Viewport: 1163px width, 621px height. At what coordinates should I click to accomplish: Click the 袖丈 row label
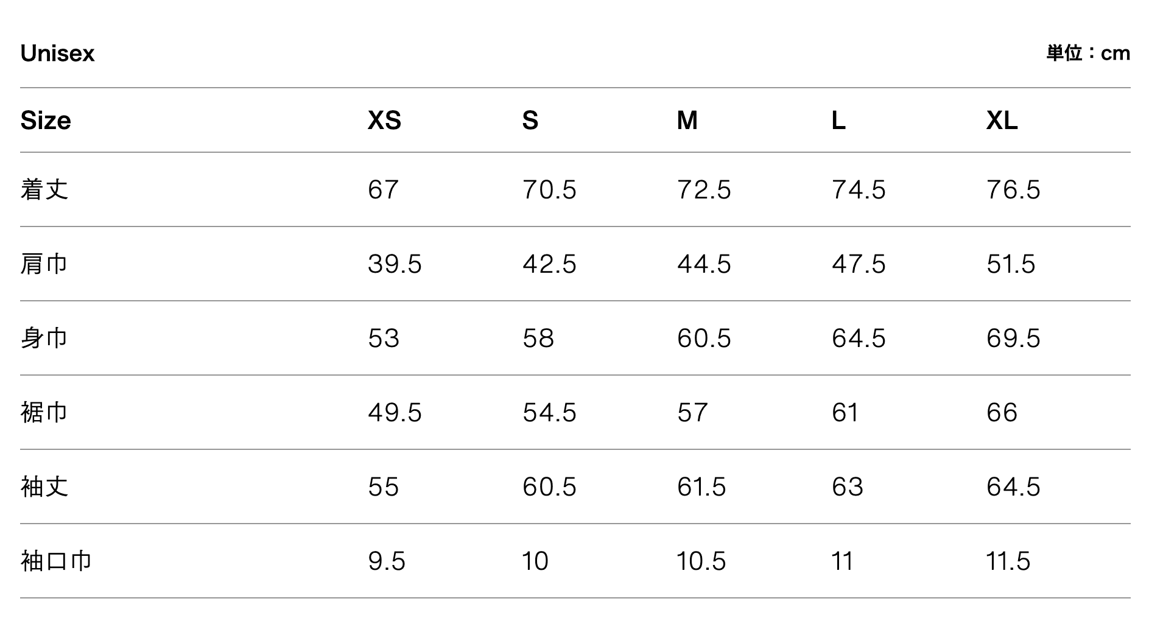point(44,486)
